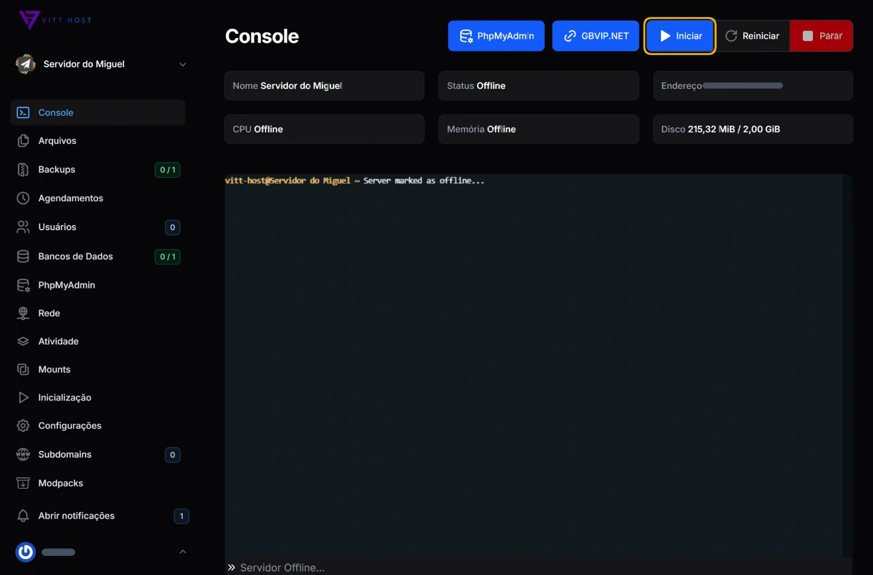Screen dimensions: 873x575
Task: Expand the account menu chevron at sidebar bottom
Action: pyautogui.click(x=183, y=552)
